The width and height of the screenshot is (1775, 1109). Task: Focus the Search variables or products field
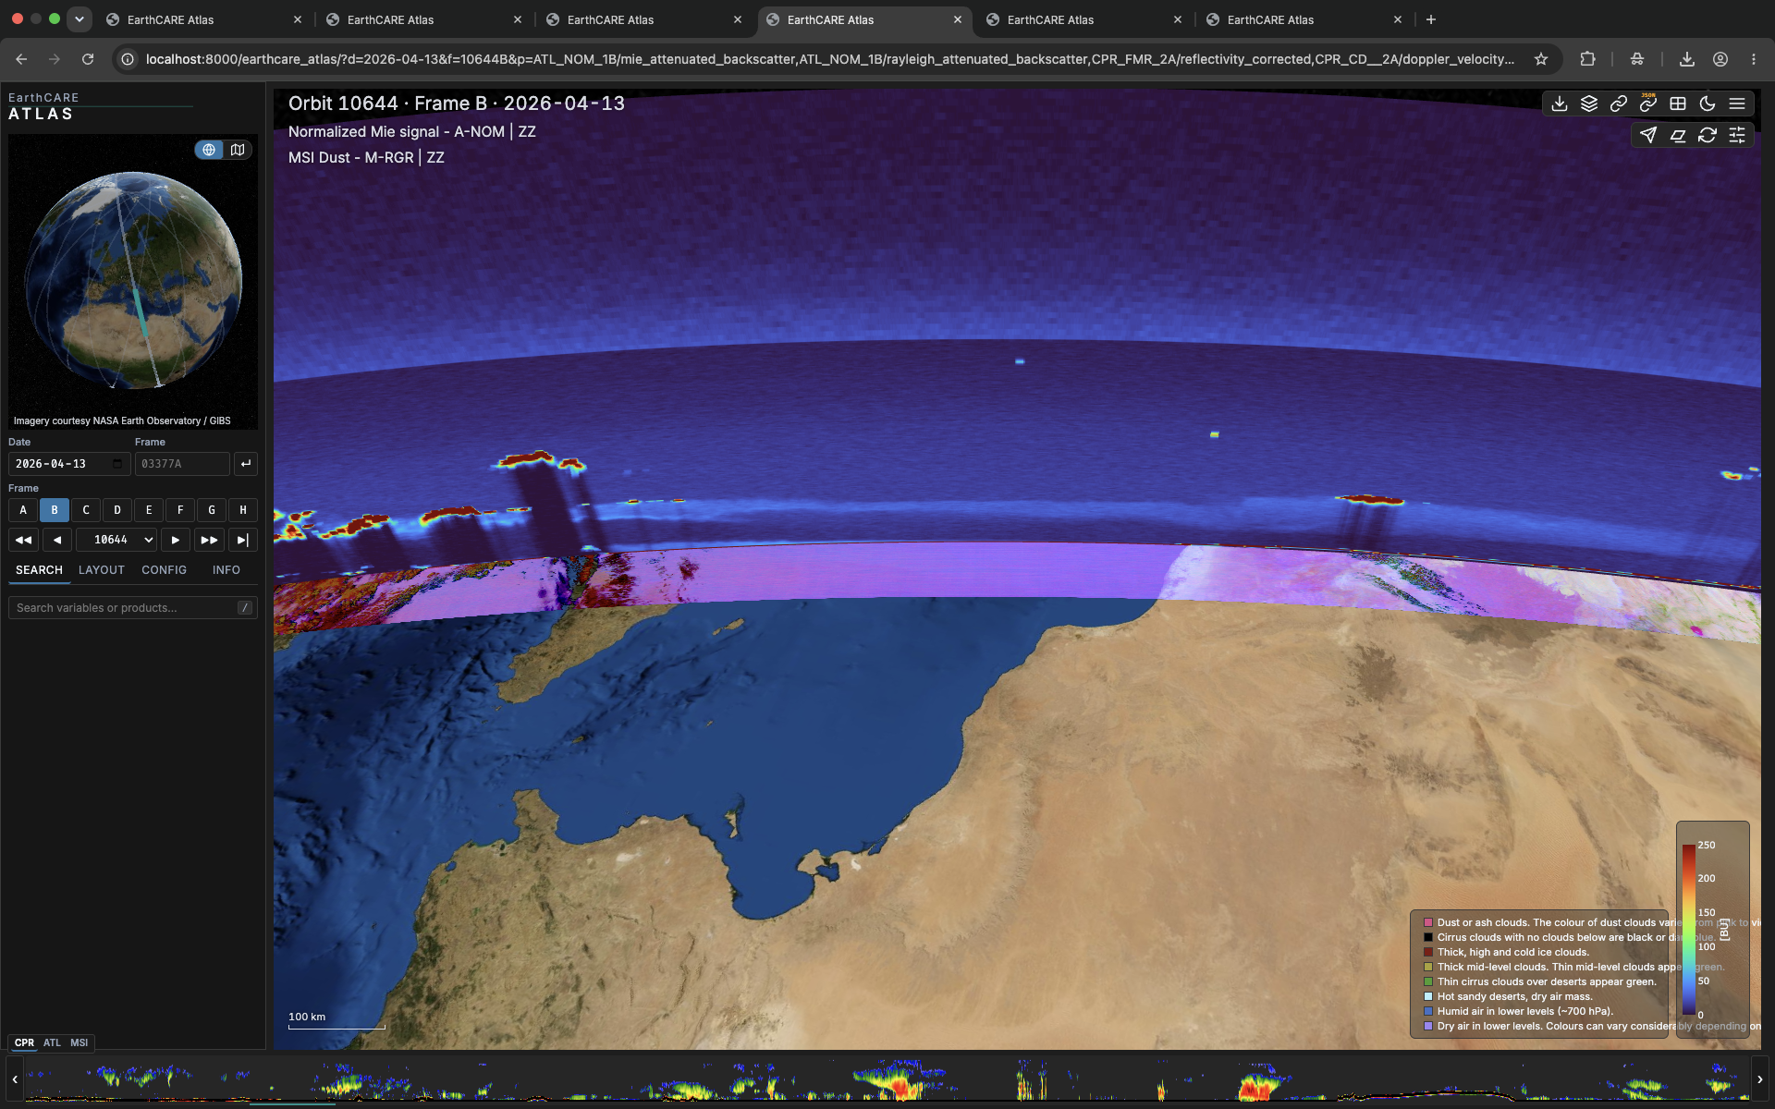point(133,608)
